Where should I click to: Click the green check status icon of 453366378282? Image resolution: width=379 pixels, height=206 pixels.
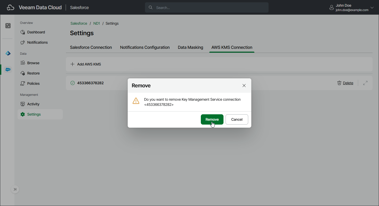point(73,83)
